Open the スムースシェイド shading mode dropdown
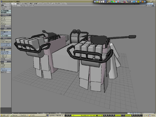Image resolution: width=156 pixels, height=117 pixels. point(27,5)
